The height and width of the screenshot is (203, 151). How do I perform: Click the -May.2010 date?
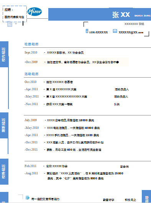coord(31,128)
